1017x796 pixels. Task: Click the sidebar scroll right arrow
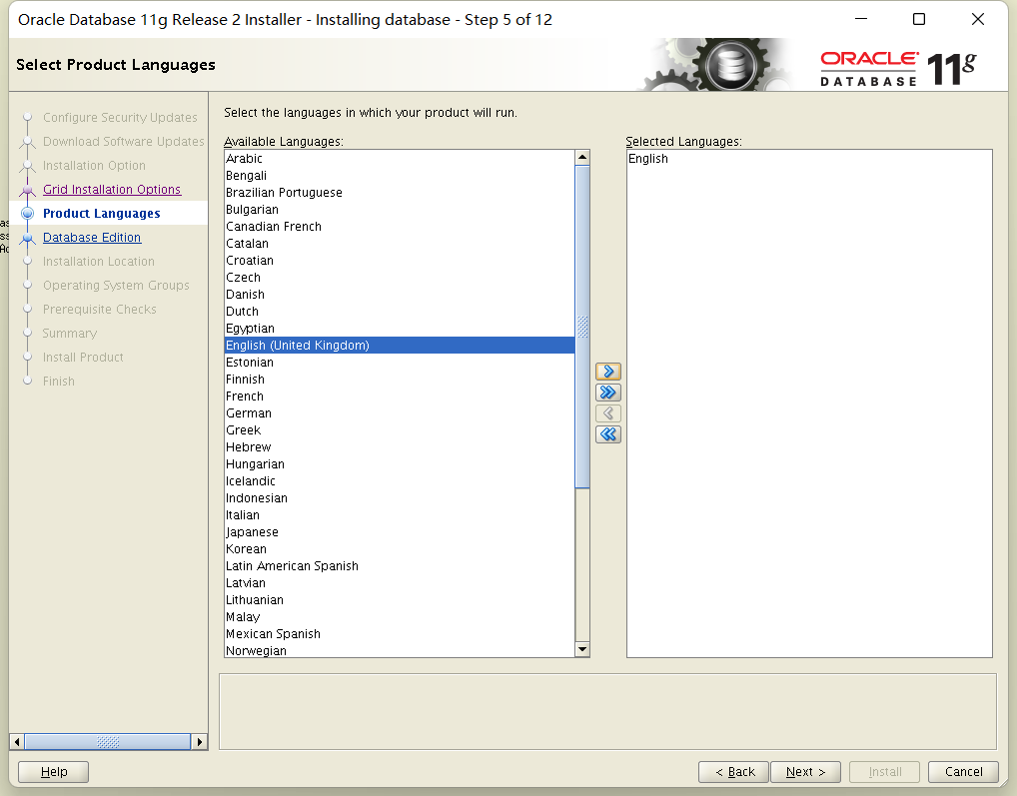pos(200,741)
